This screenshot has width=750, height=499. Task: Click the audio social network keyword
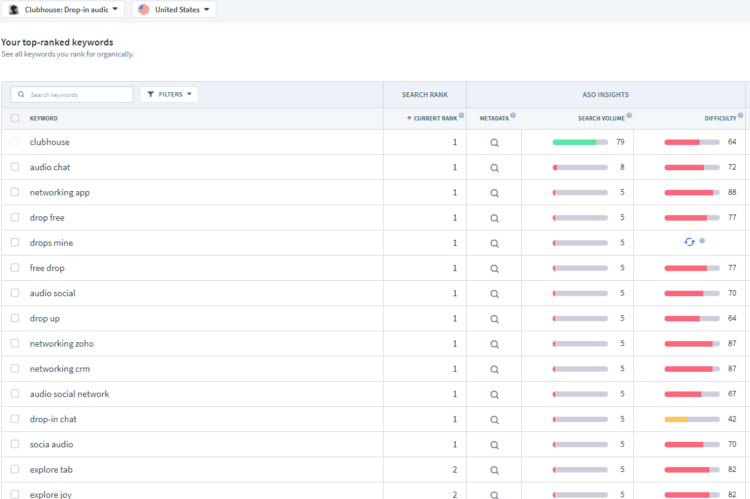click(x=69, y=394)
